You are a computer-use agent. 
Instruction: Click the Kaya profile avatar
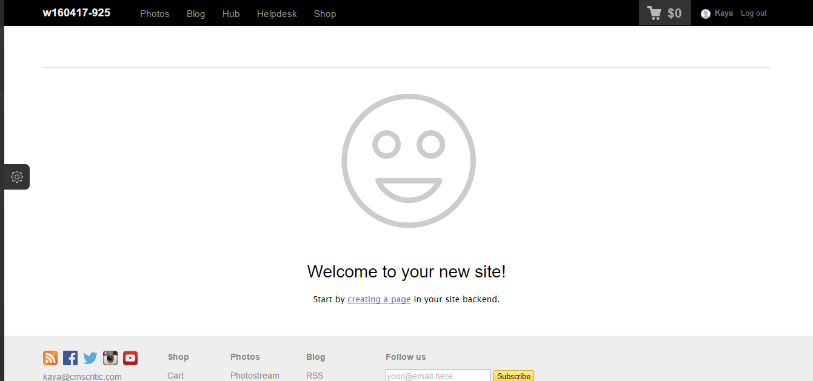(x=704, y=13)
